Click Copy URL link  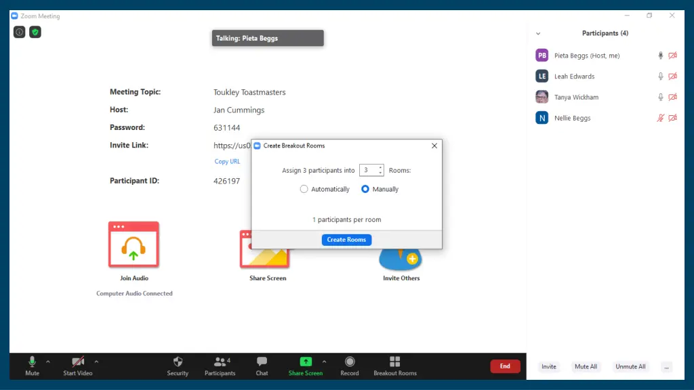tap(227, 161)
